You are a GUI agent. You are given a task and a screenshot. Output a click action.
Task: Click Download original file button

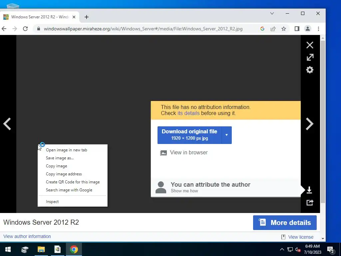tap(189, 135)
